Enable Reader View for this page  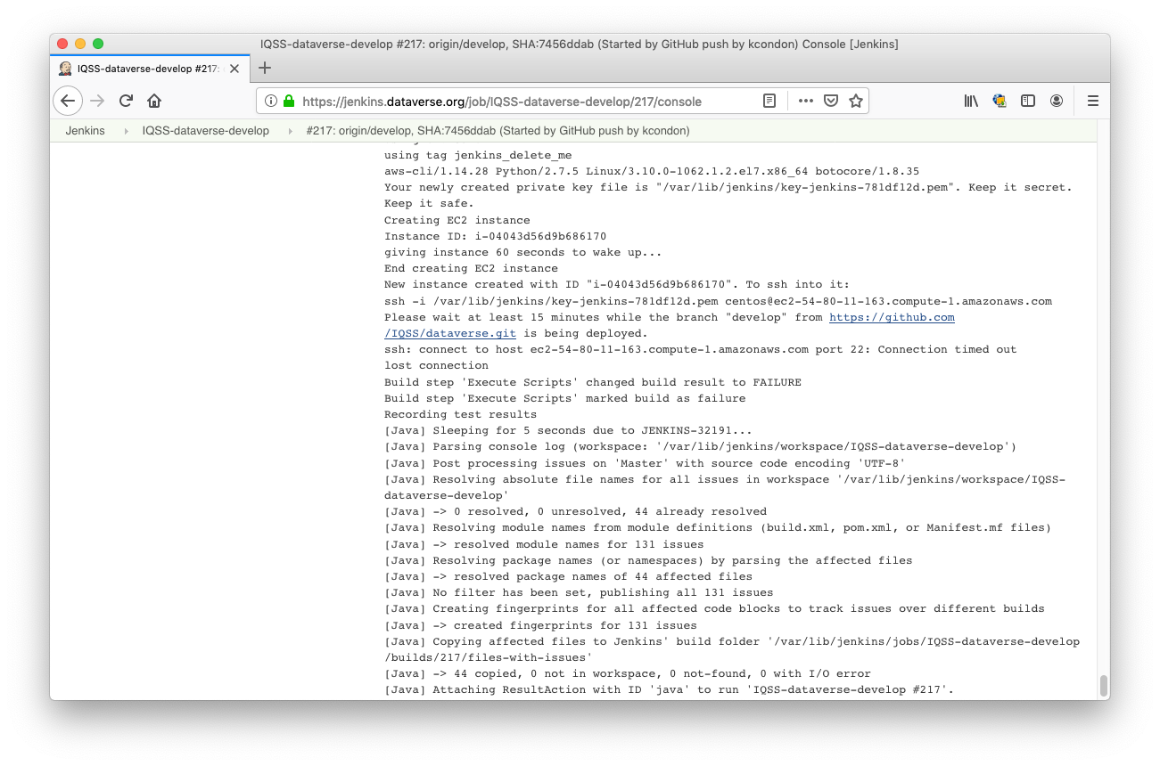769,101
